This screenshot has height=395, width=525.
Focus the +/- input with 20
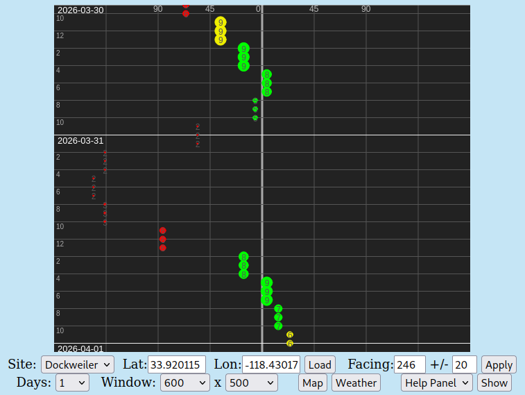coord(464,364)
